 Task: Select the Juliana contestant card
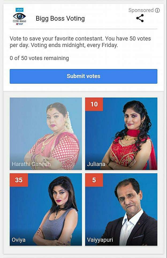121,134
